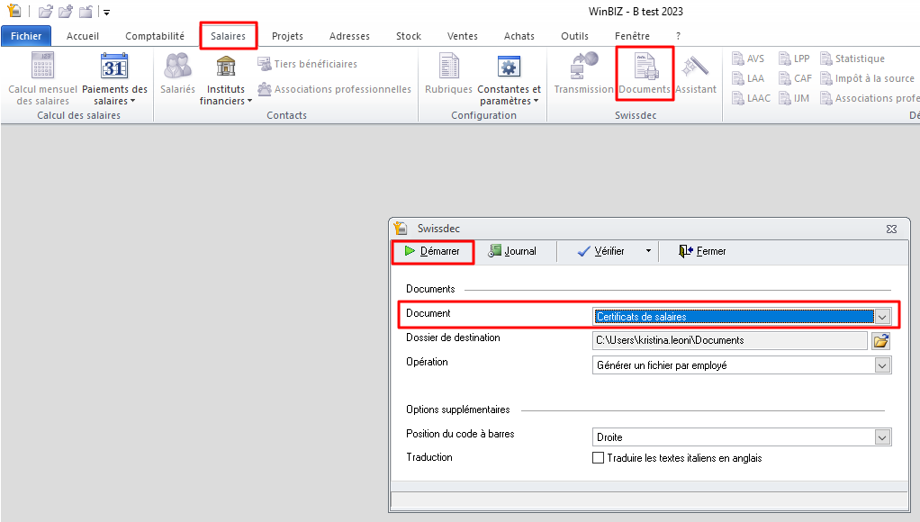920x522 pixels.
Task: Switch to the Ventes tab
Action: coord(463,36)
